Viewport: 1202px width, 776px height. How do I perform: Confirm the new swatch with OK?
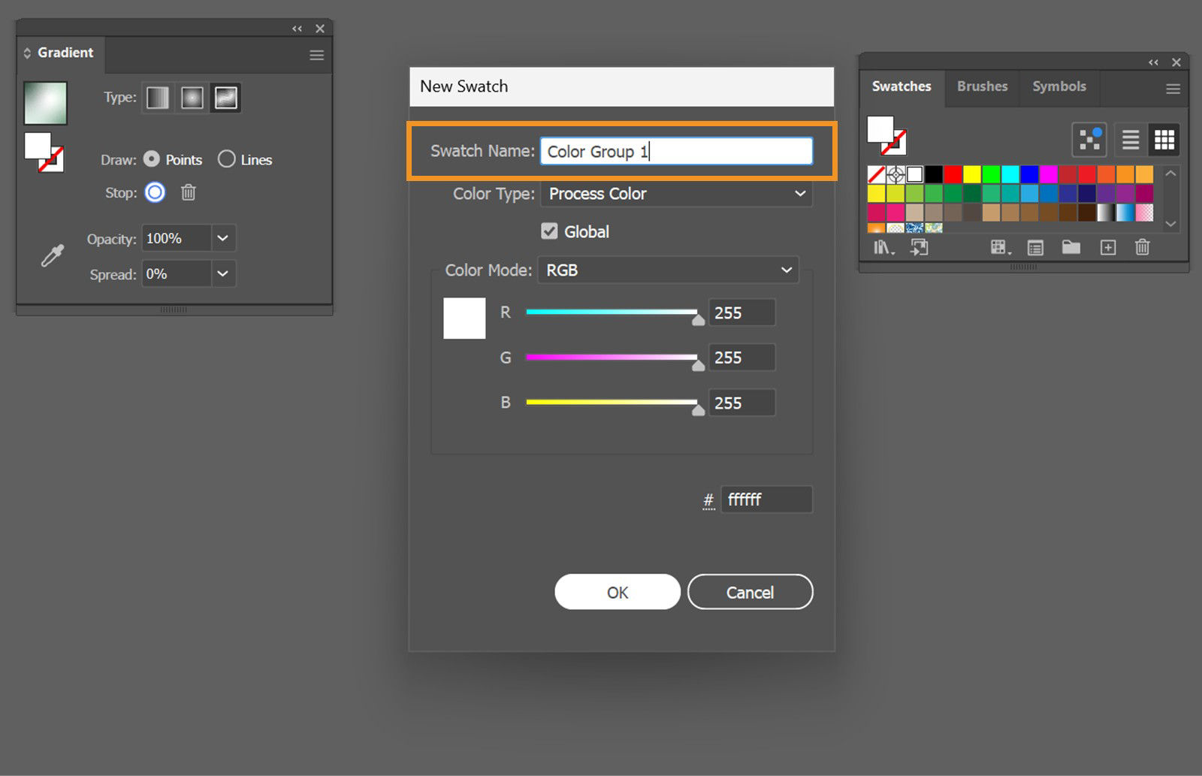coord(616,591)
